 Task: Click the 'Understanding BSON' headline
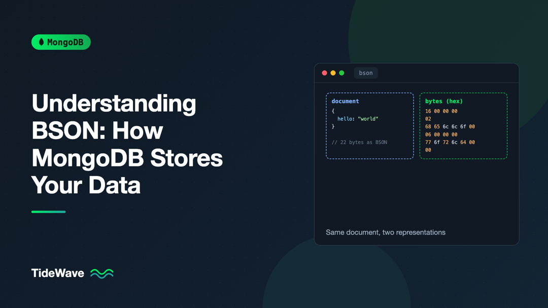127,144
